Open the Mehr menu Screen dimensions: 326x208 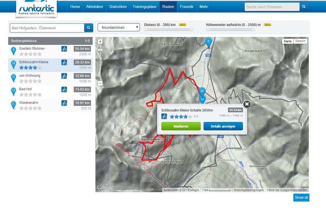[204, 6]
